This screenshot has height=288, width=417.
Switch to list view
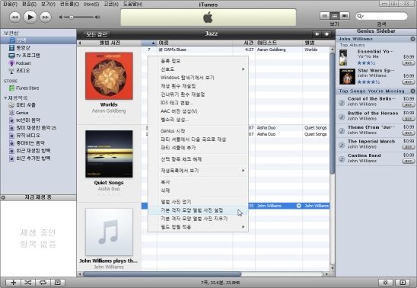(324, 16)
